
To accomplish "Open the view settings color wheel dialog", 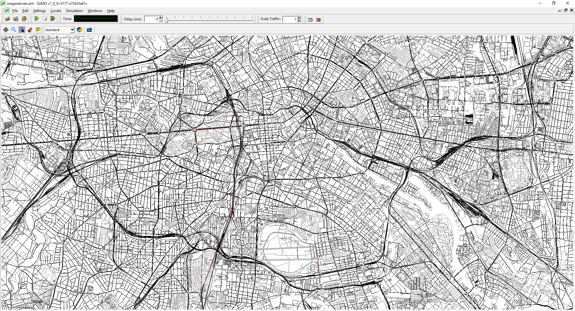I will point(79,30).
